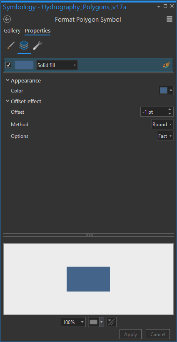
Task: Open the Method Round dropdown
Action: click(162, 124)
